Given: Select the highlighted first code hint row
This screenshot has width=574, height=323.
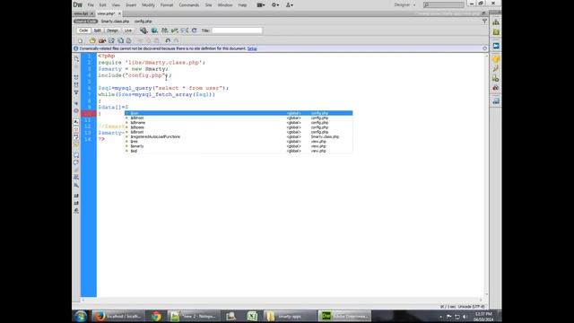Looking at the screenshot, I should [x=239, y=113].
